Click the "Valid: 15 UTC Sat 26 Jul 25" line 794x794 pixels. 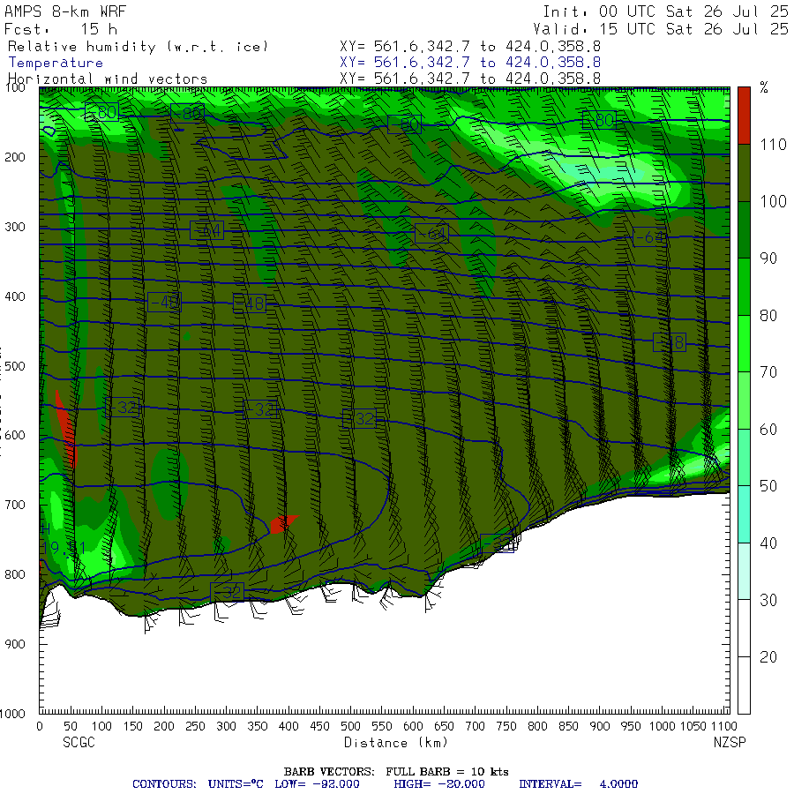tap(661, 29)
